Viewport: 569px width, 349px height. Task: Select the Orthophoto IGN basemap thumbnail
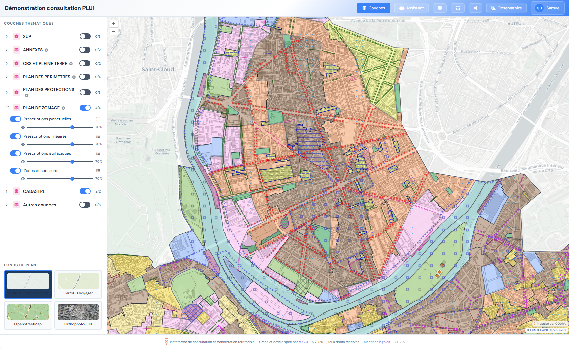coord(78,315)
